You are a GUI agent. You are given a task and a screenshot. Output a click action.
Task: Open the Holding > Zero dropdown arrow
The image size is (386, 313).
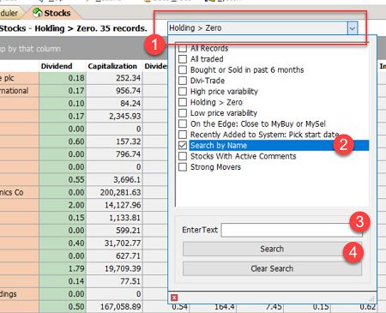tap(353, 28)
